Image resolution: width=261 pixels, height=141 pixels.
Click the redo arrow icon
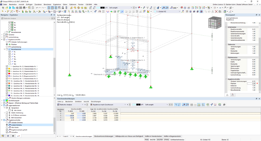coord(43,8)
